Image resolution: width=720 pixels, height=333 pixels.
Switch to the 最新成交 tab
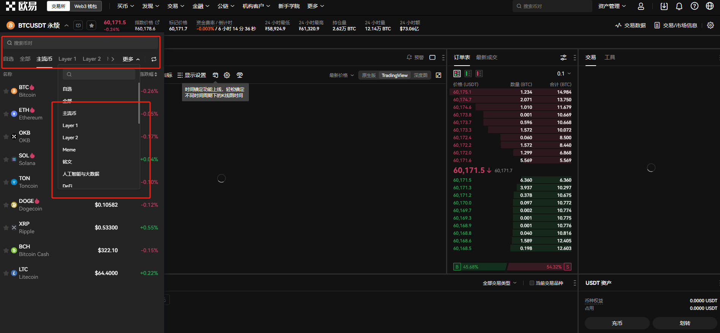pyautogui.click(x=486, y=57)
